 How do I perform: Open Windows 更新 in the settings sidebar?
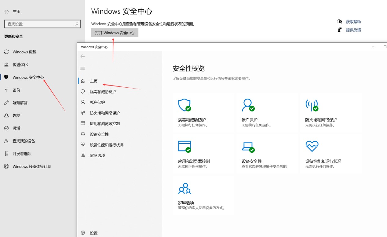(24, 52)
